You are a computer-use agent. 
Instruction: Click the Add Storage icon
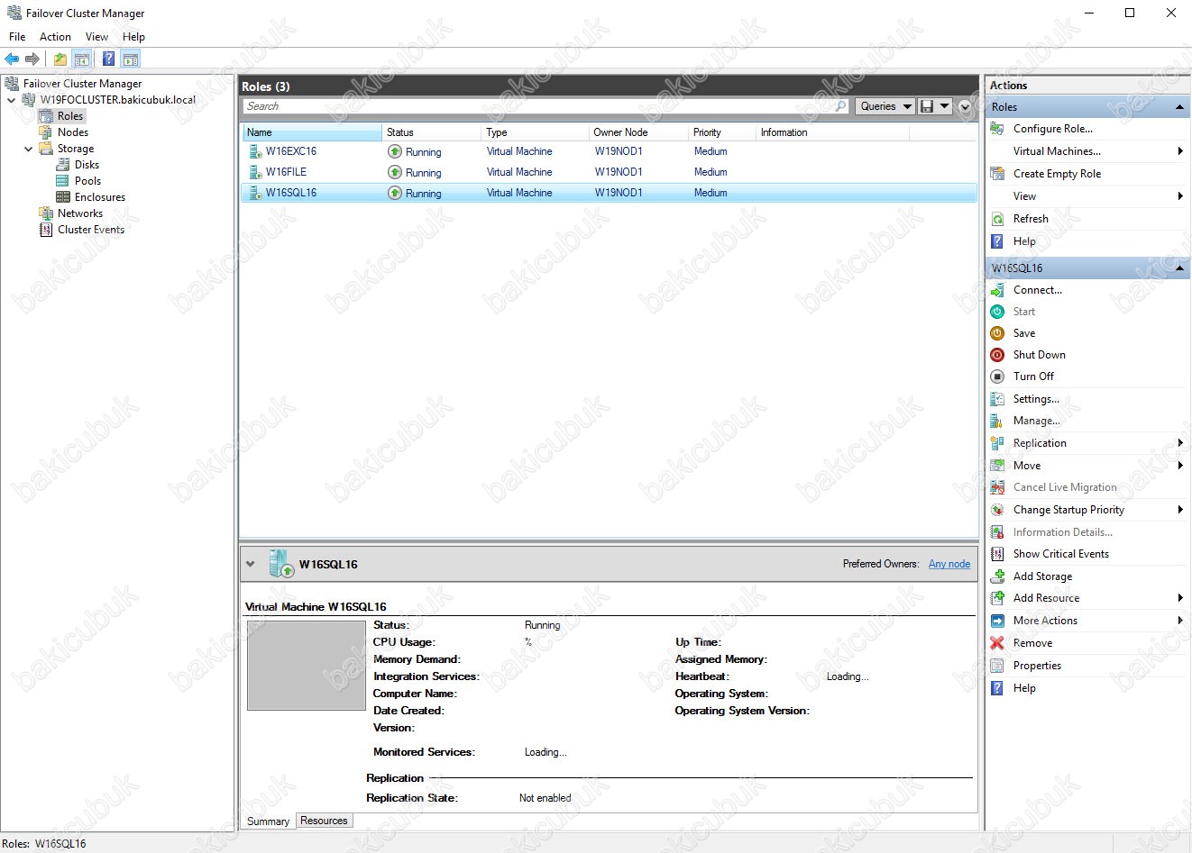997,576
